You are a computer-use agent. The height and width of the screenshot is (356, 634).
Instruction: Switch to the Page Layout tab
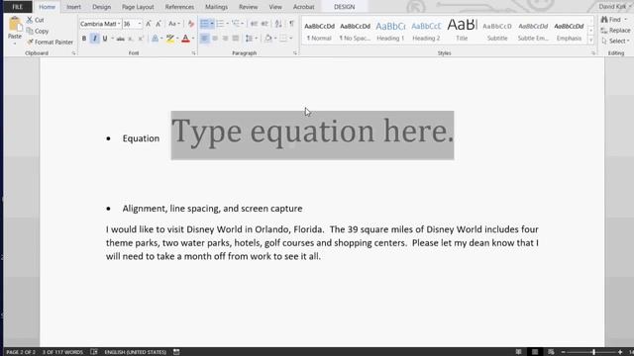pos(138,7)
